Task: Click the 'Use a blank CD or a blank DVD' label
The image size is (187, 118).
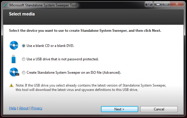Action: (x=50, y=46)
